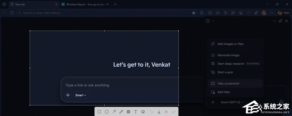This screenshot has width=292, height=116.
Task: Open the Venkat profile avatar
Action: [264, 13]
